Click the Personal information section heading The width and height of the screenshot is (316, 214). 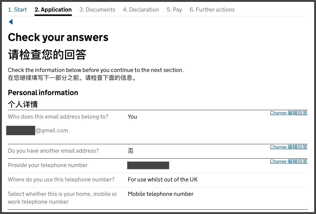pos(43,93)
